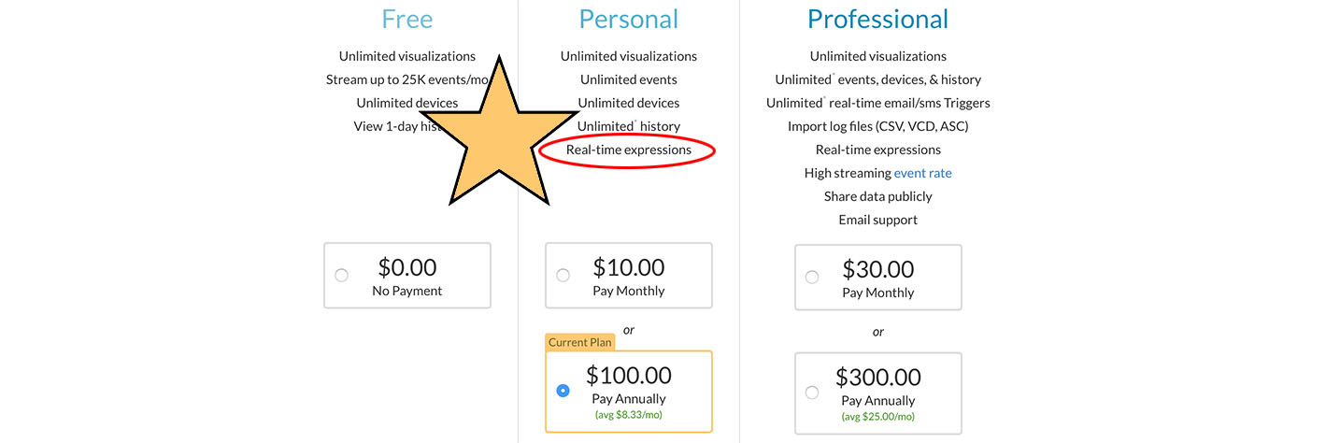This screenshot has width=1326, height=443.
Task: Click the avg $8.33/mo label
Action: tap(629, 414)
